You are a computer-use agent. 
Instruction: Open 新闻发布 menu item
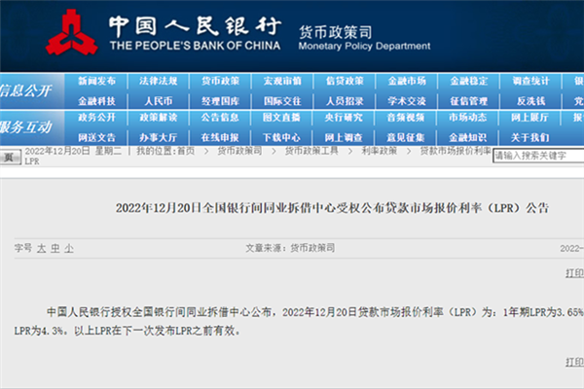pyautogui.click(x=96, y=81)
